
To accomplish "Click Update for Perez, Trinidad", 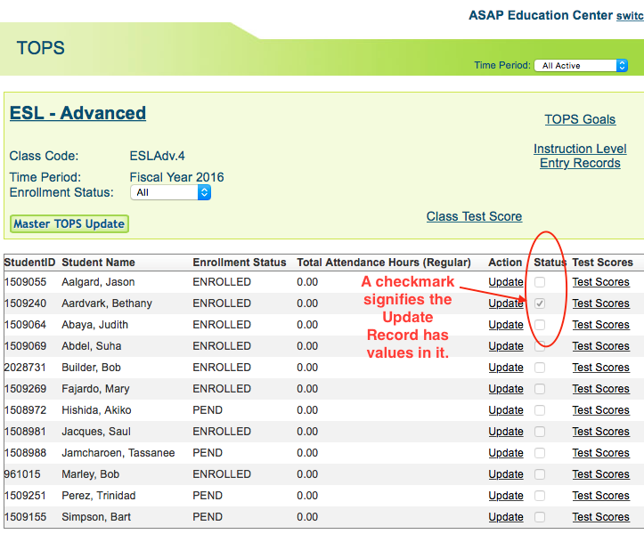I will click(505, 496).
